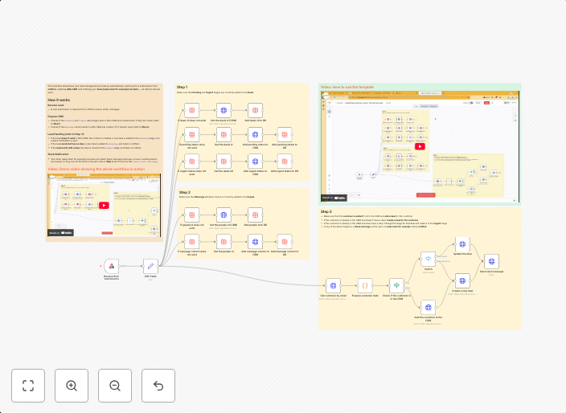Image resolution: width=566 pixels, height=413 pixels.
Task: Zoom out of the workflow canvas
Action: point(115,386)
